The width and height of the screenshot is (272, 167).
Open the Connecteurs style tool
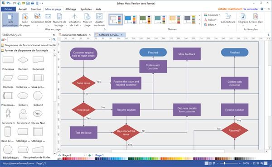[x=228, y=20]
